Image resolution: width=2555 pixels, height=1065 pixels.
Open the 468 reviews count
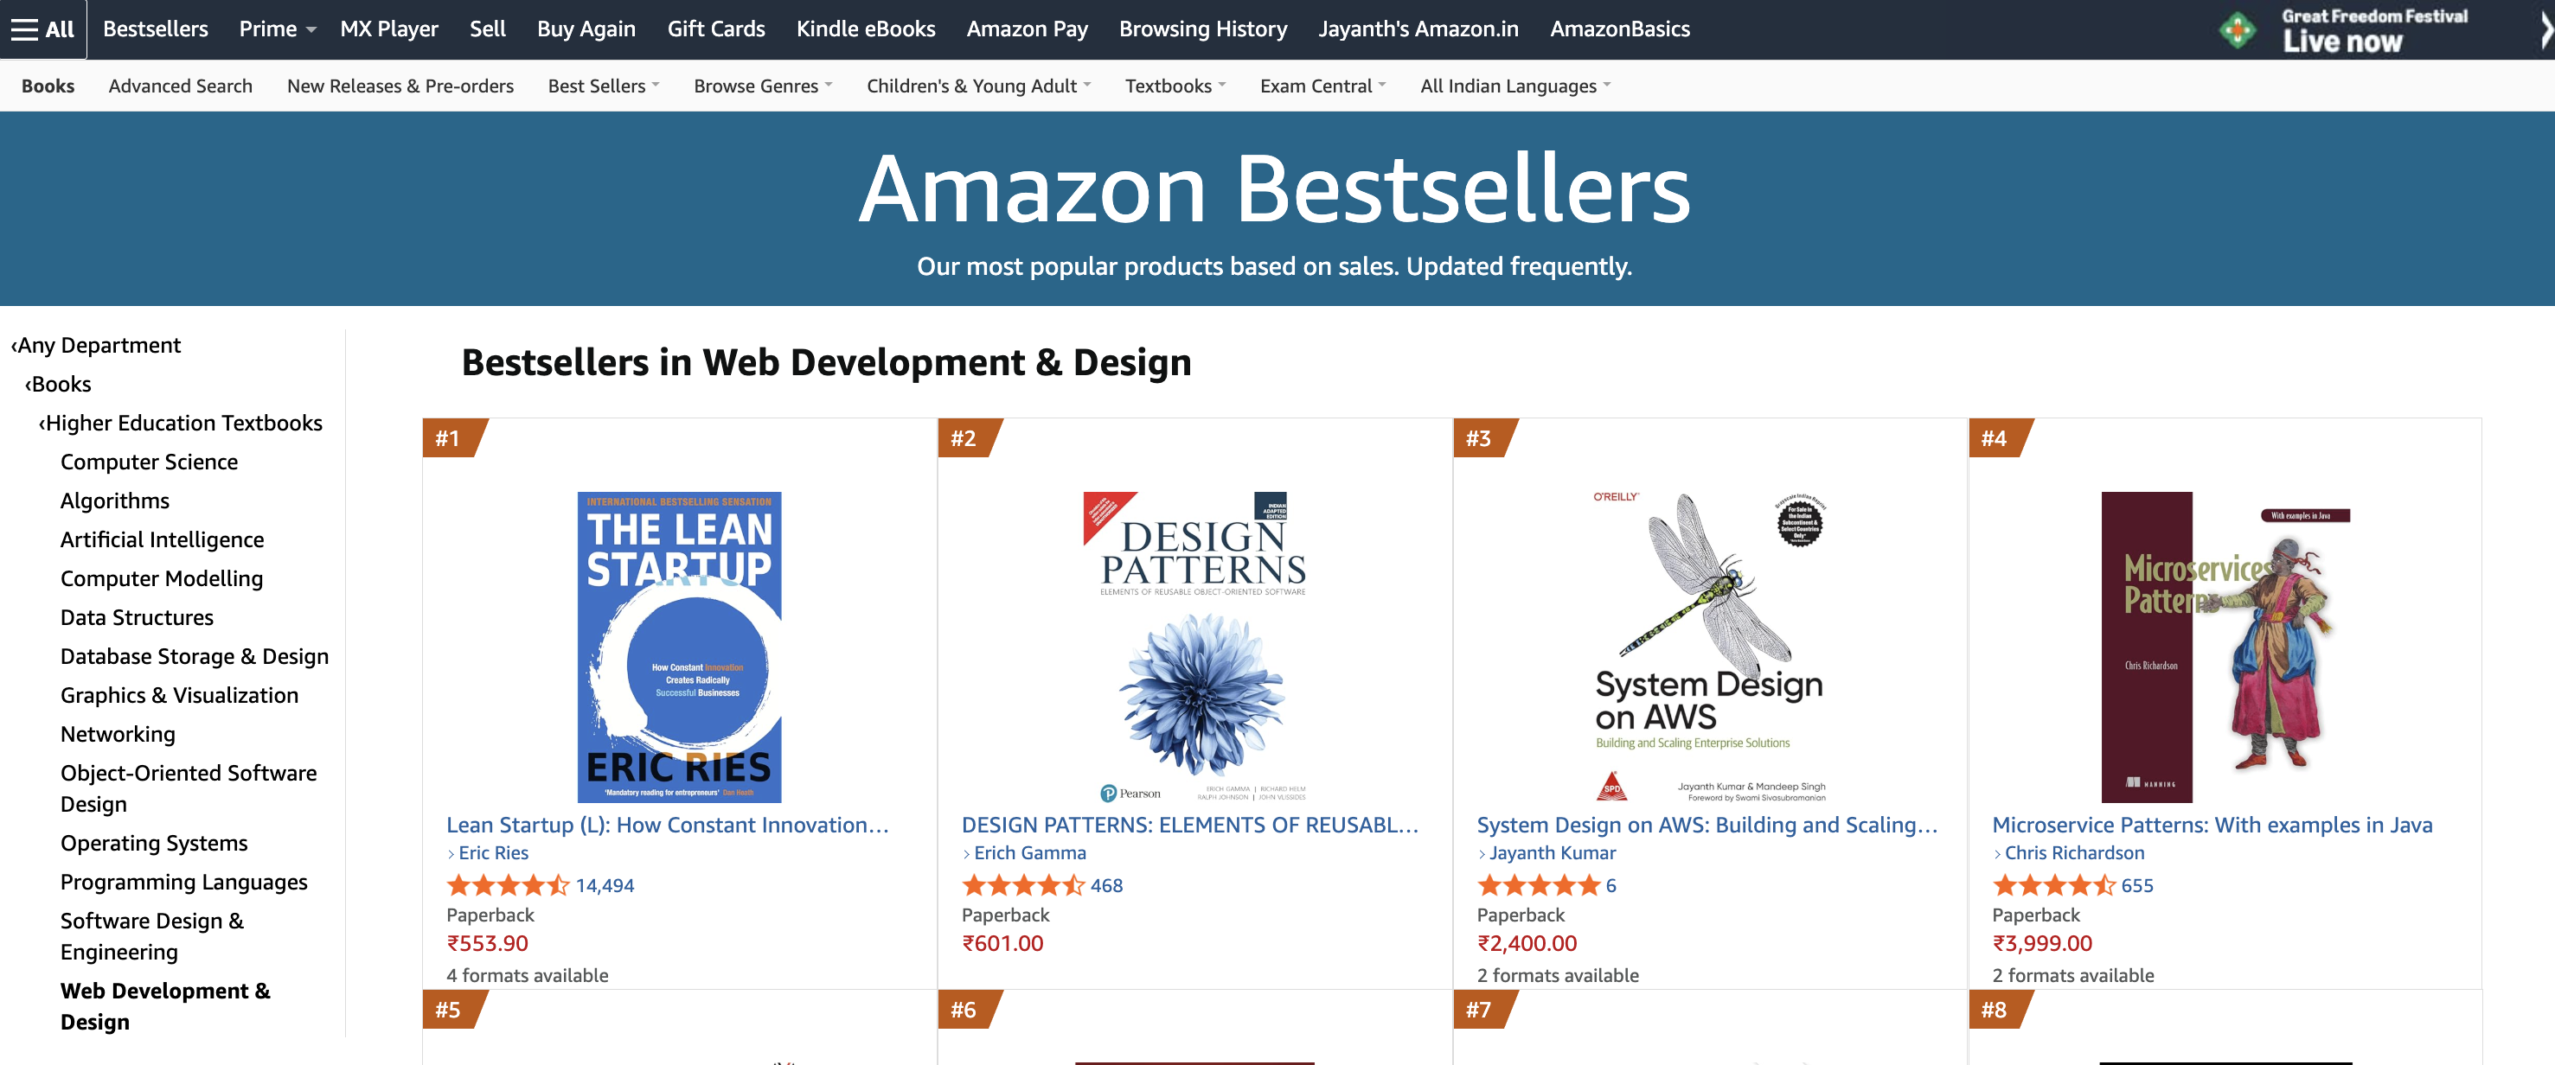pos(1107,885)
